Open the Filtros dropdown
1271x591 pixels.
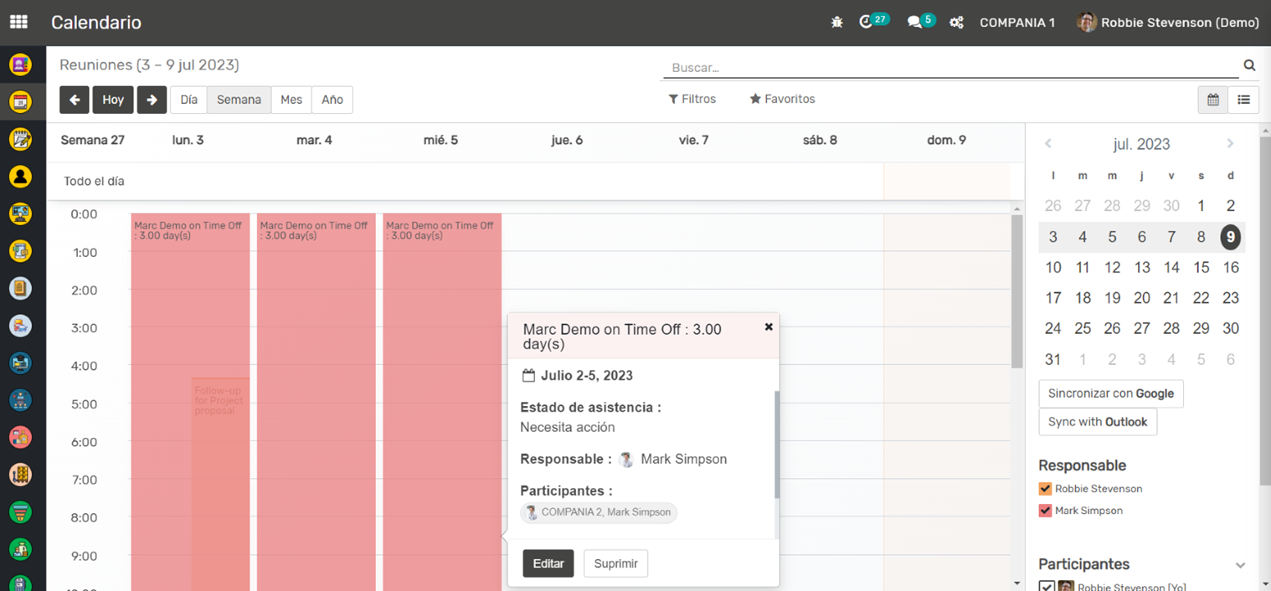(692, 99)
